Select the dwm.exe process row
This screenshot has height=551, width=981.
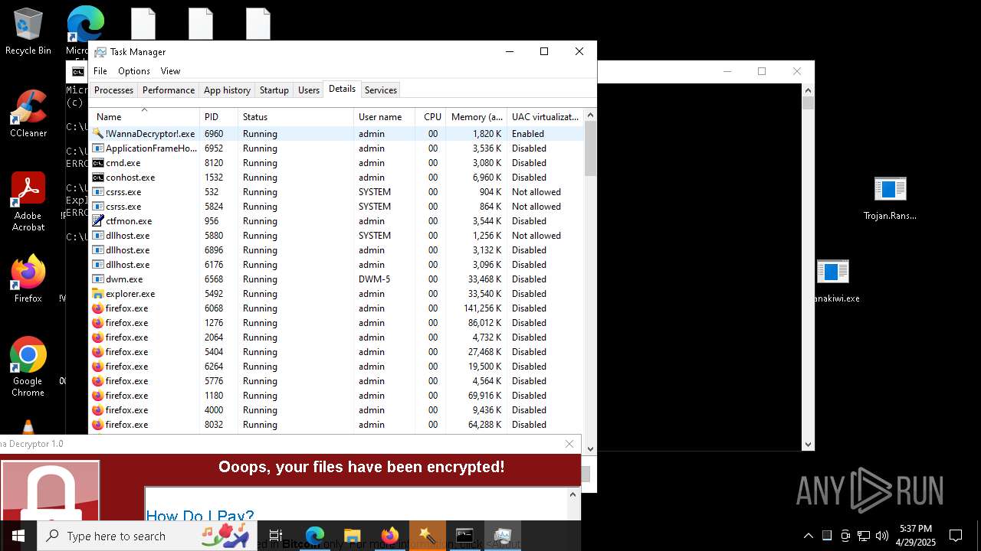click(x=337, y=279)
